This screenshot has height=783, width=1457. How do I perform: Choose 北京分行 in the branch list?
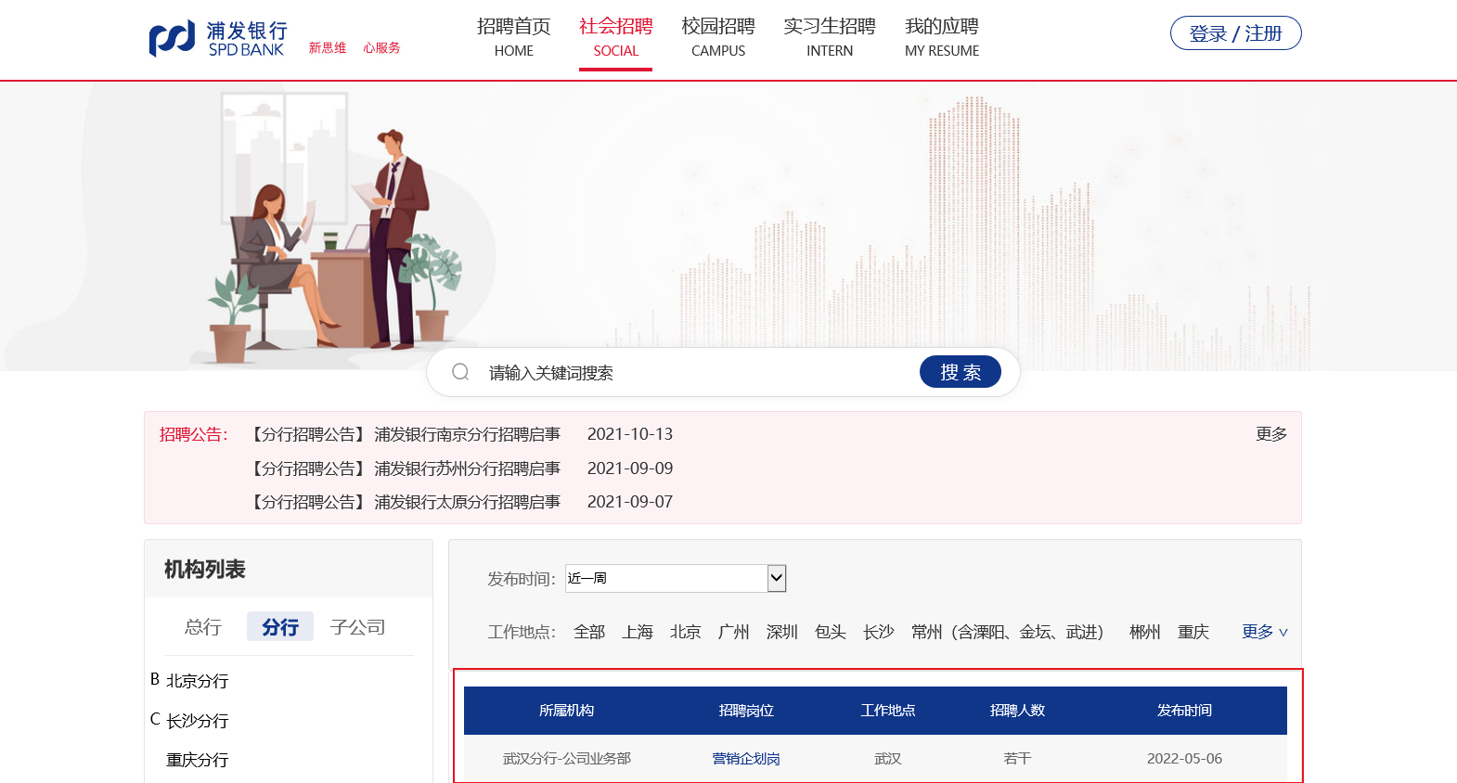click(x=197, y=681)
